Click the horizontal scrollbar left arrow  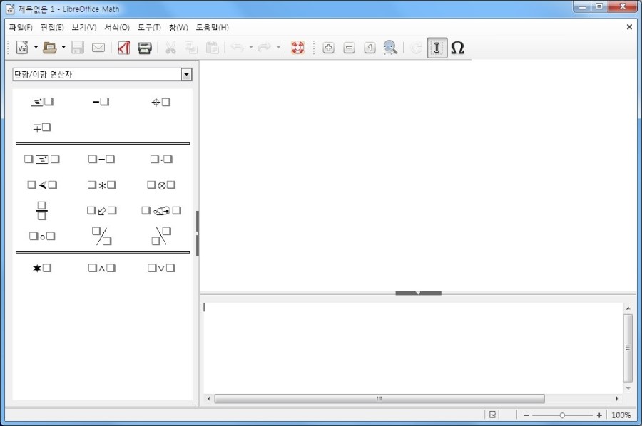click(x=209, y=399)
